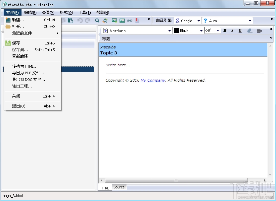Viewport: 276px width, 201px height.
Task: Open the Auto language dropdown
Action: click(249, 21)
